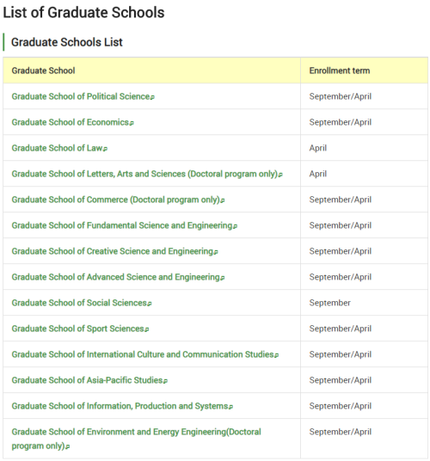The width and height of the screenshot is (430, 461).
Task: Open International Culture and Communication Studies link
Action: tap(144, 354)
